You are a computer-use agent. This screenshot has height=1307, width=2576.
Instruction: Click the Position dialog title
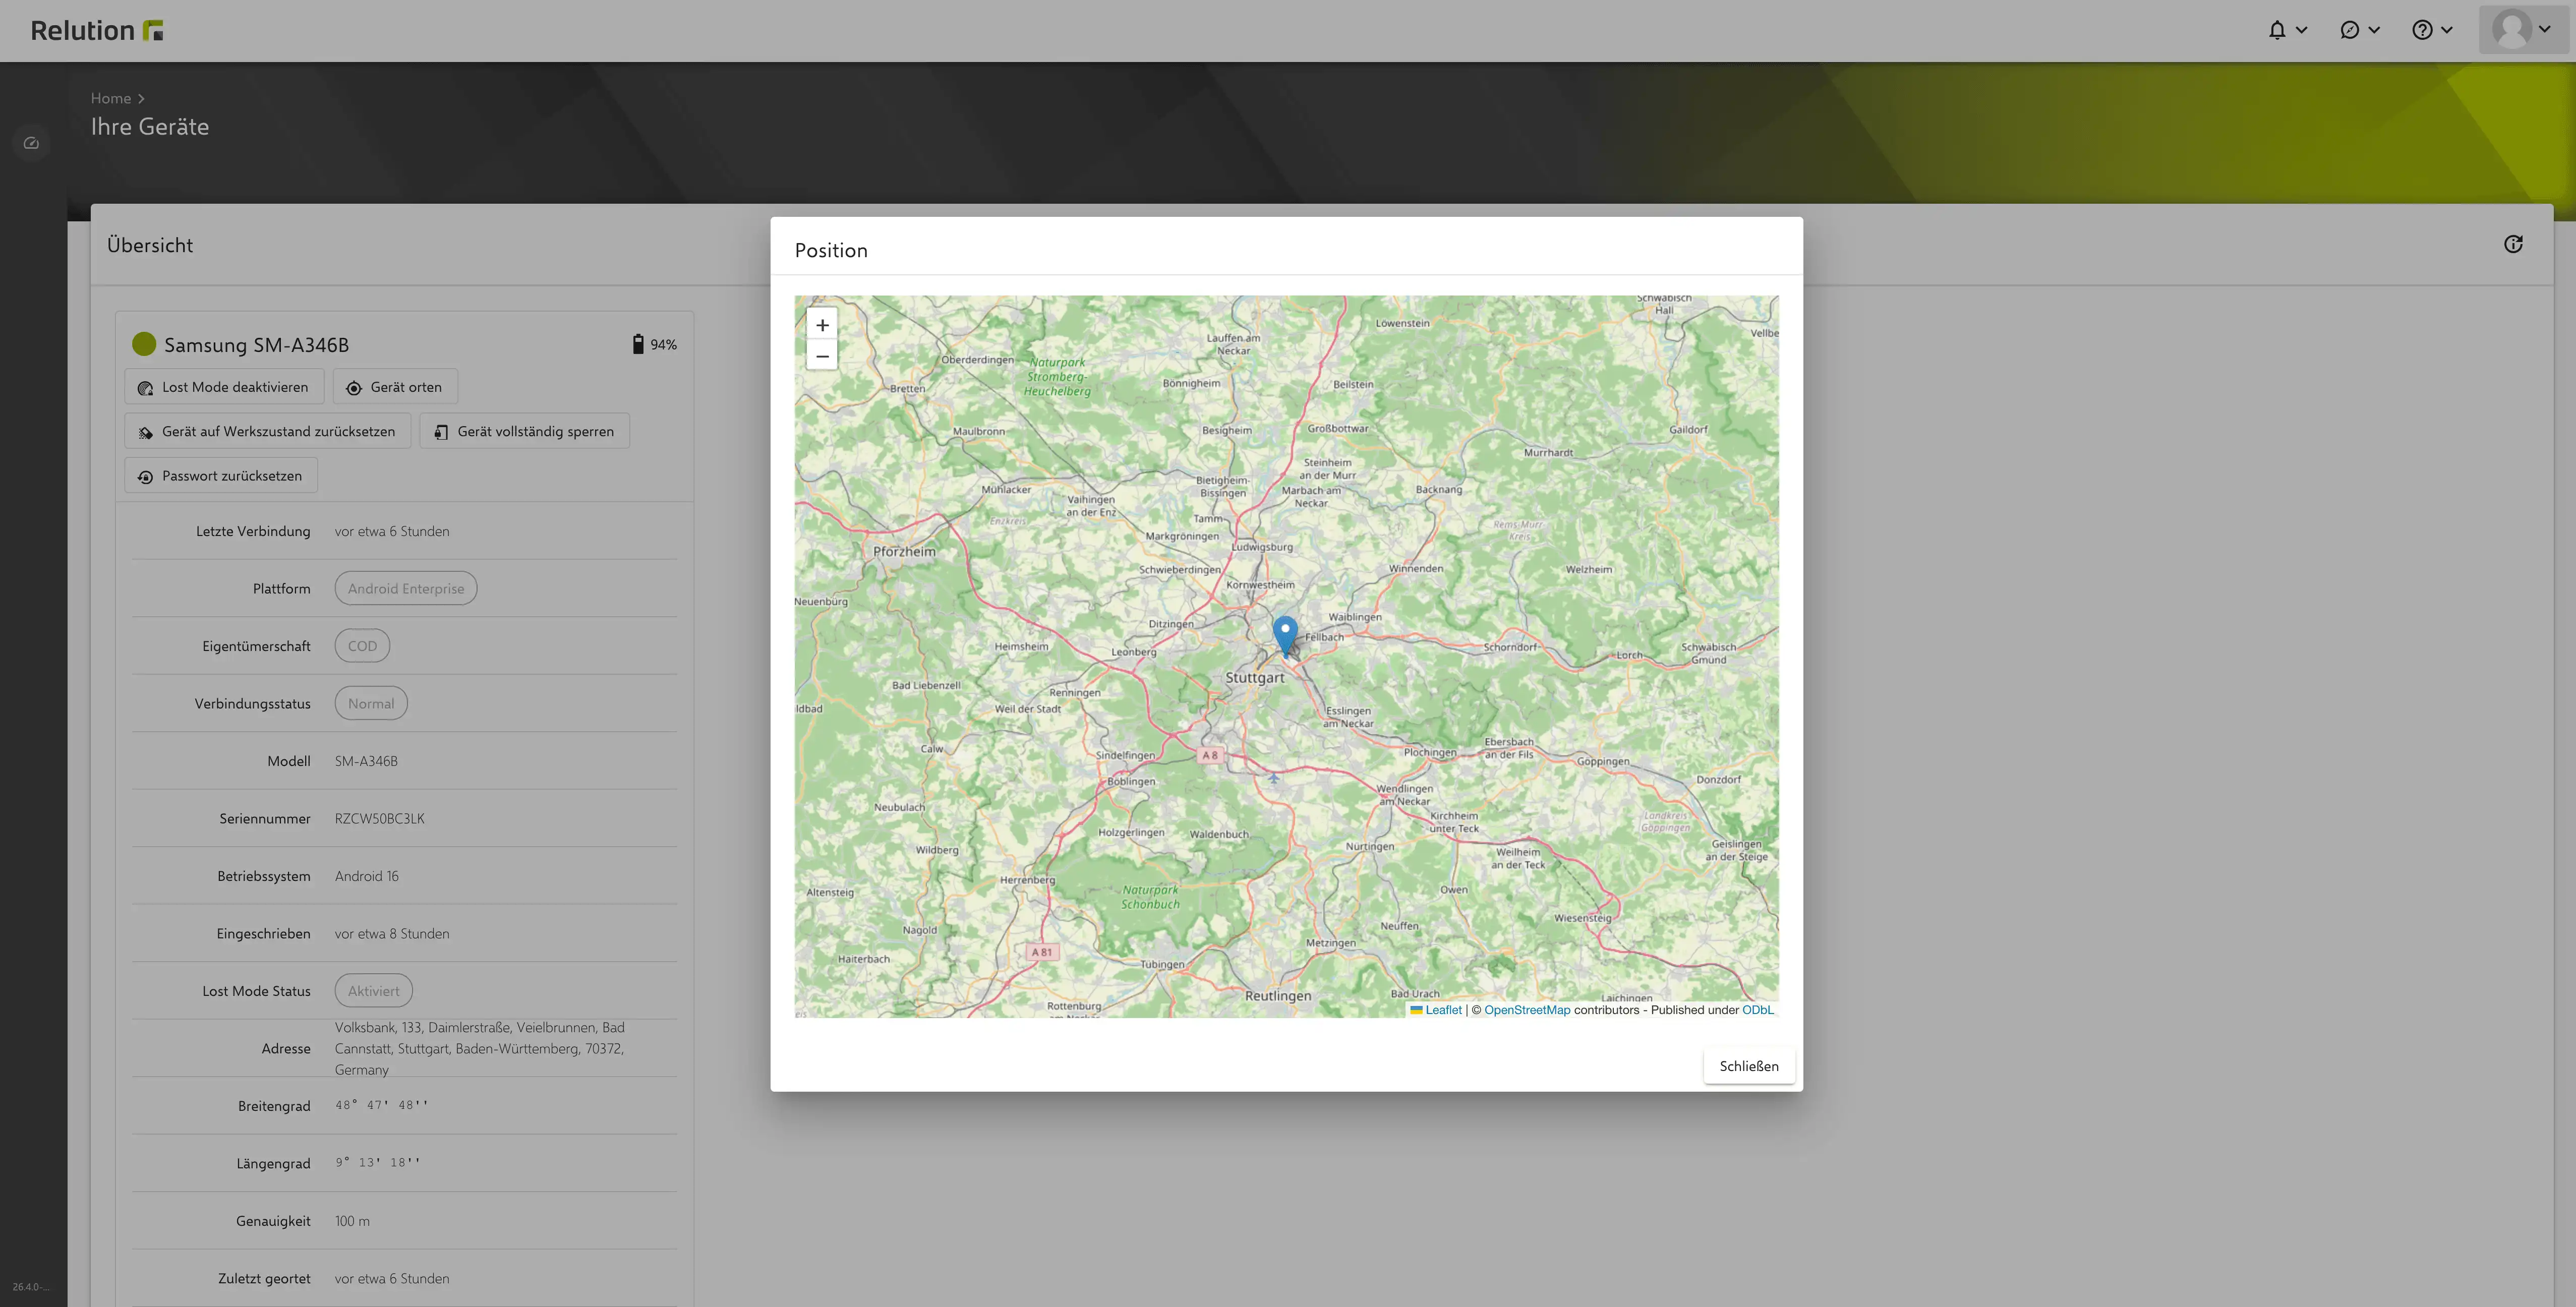coord(831,250)
